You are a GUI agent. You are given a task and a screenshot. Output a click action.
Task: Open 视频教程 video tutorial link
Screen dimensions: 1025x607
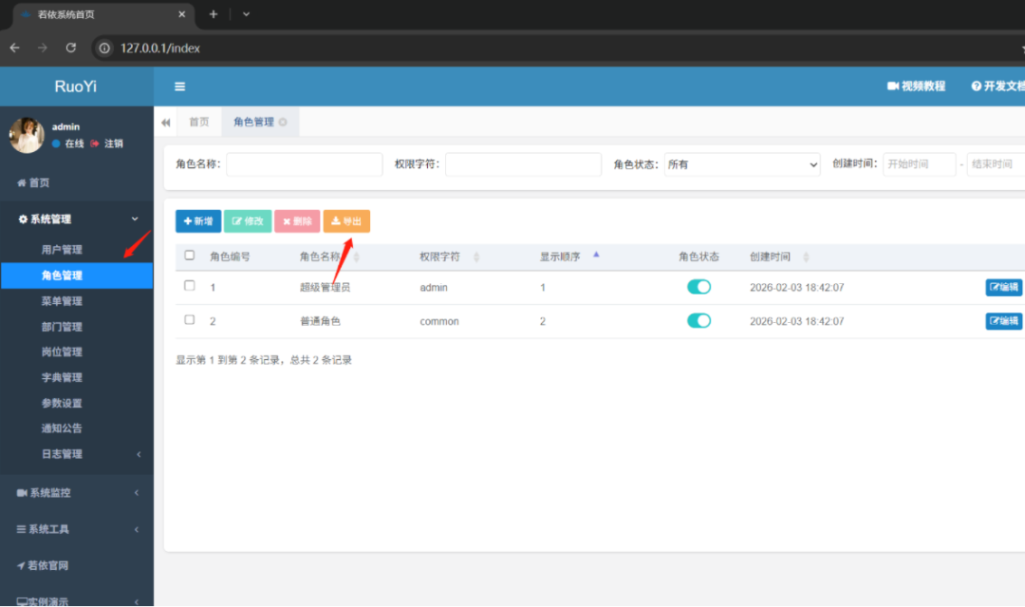point(916,86)
